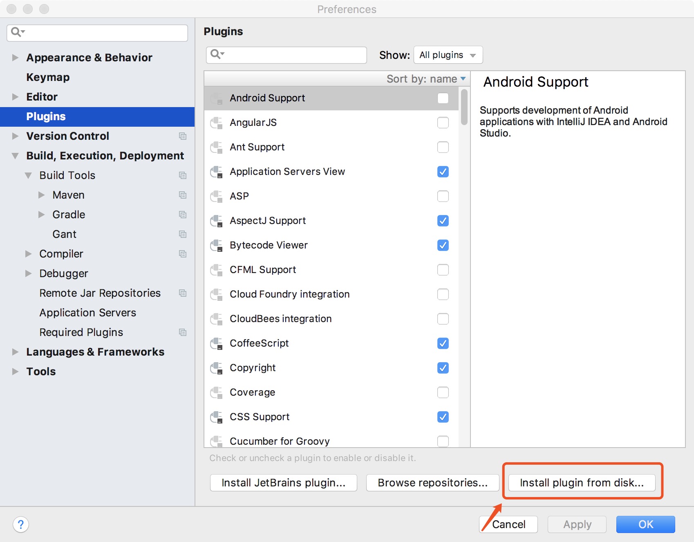This screenshot has height=542, width=694.
Task: Click Install JetBrains plugin button
Action: [x=284, y=483]
